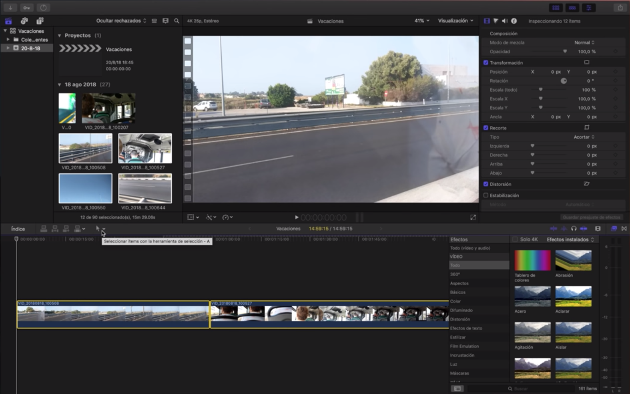This screenshot has height=394, width=630.
Task: Open the keyword editor key icon
Action: point(26,8)
